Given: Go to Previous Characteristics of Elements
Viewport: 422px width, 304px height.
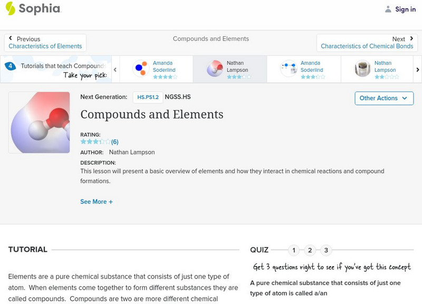Looking at the screenshot, I should 45,43.
